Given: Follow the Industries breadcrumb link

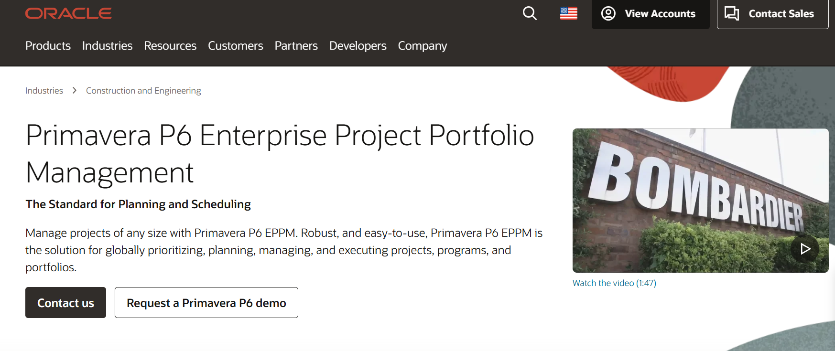Looking at the screenshot, I should pos(44,91).
